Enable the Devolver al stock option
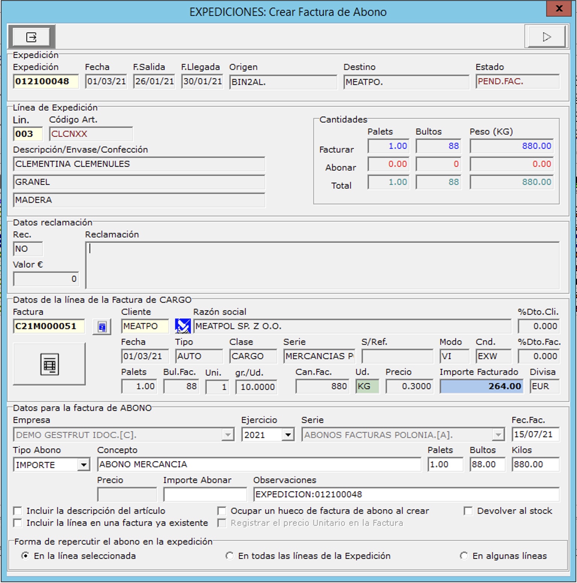This screenshot has height=583, width=577. pyautogui.click(x=468, y=511)
